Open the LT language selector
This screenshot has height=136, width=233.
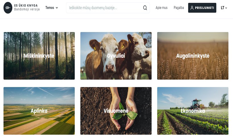(x=224, y=8)
